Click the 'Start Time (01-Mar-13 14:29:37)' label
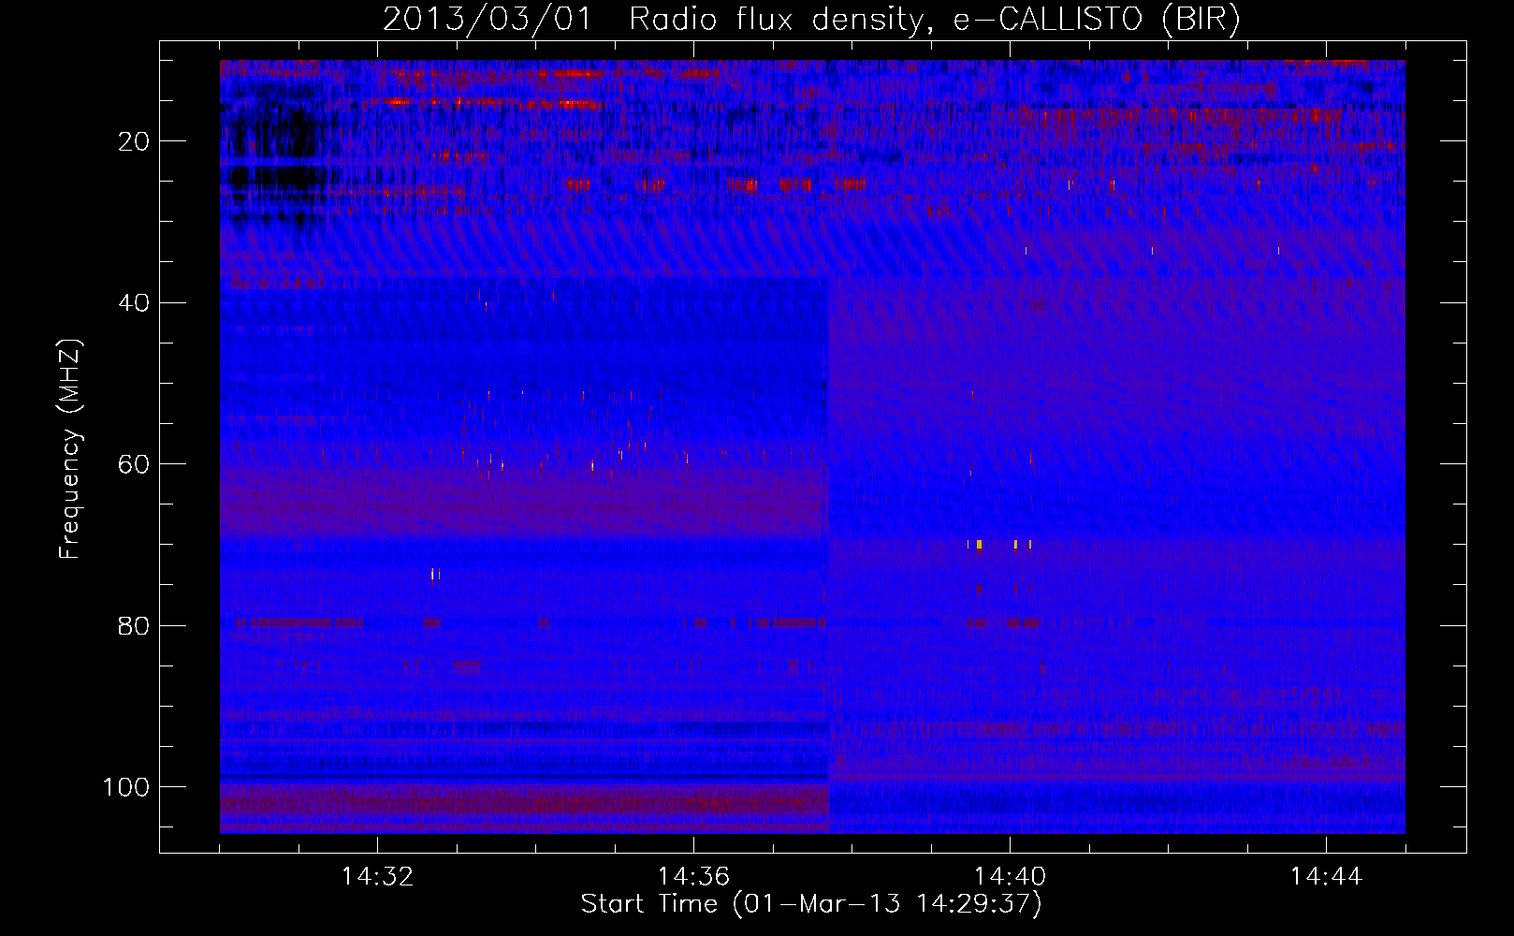1514x936 pixels. (x=811, y=904)
